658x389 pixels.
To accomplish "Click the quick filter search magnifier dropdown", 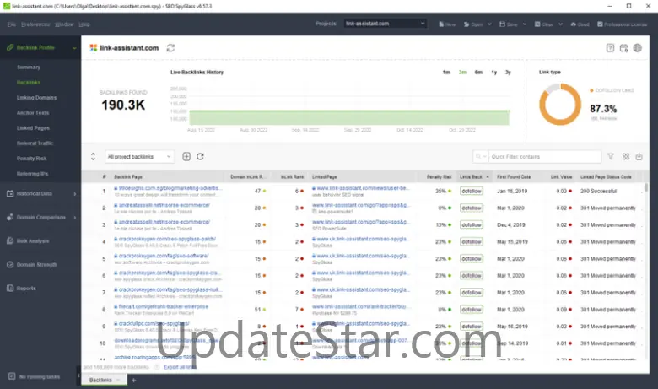I will click(481, 156).
